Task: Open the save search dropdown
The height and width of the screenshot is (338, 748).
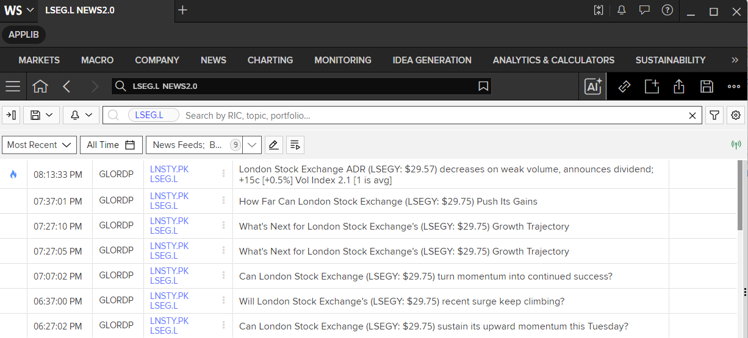Action: click(x=41, y=115)
